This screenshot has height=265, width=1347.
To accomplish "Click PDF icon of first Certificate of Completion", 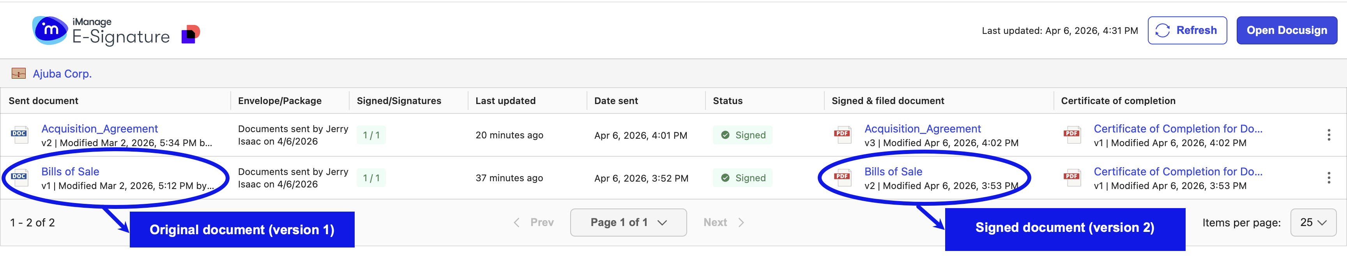I will pos(1071,134).
